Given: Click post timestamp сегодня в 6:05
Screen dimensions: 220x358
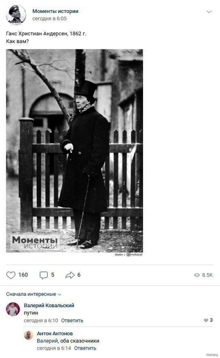Looking at the screenshot, I should (49, 19).
